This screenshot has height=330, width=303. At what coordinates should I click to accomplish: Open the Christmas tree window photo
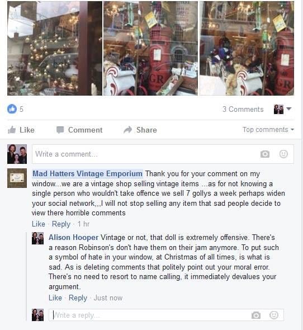[55, 48]
